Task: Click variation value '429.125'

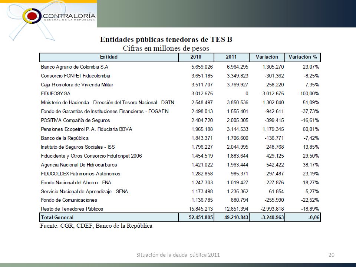Action: (x=275, y=156)
